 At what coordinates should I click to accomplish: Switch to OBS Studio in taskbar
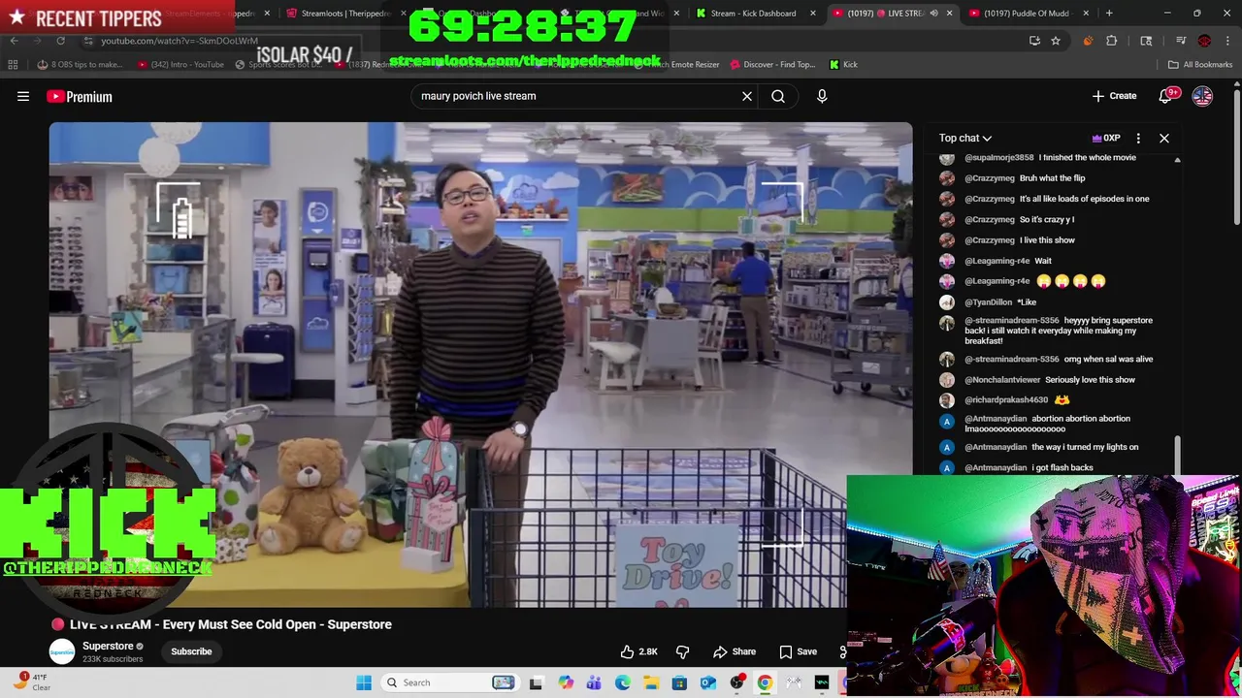(737, 682)
